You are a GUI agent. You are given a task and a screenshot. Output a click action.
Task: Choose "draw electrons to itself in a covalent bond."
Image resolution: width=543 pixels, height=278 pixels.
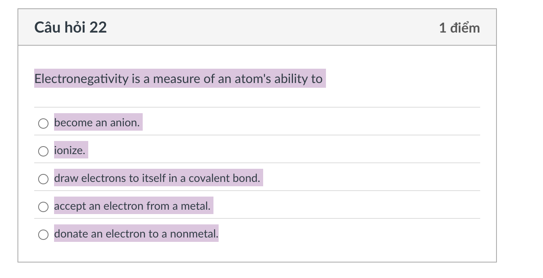point(43,179)
